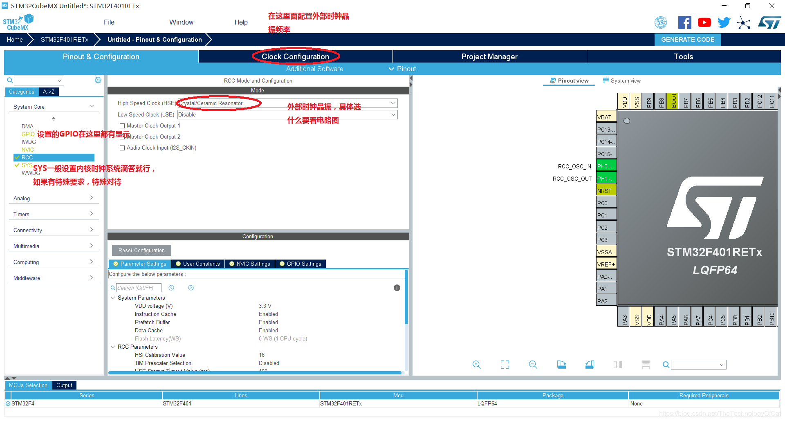The width and height of the screenshot is (785, 421).
Task: Click the ST community network icon
Action: pyautogui.click(x=744, y=22)
